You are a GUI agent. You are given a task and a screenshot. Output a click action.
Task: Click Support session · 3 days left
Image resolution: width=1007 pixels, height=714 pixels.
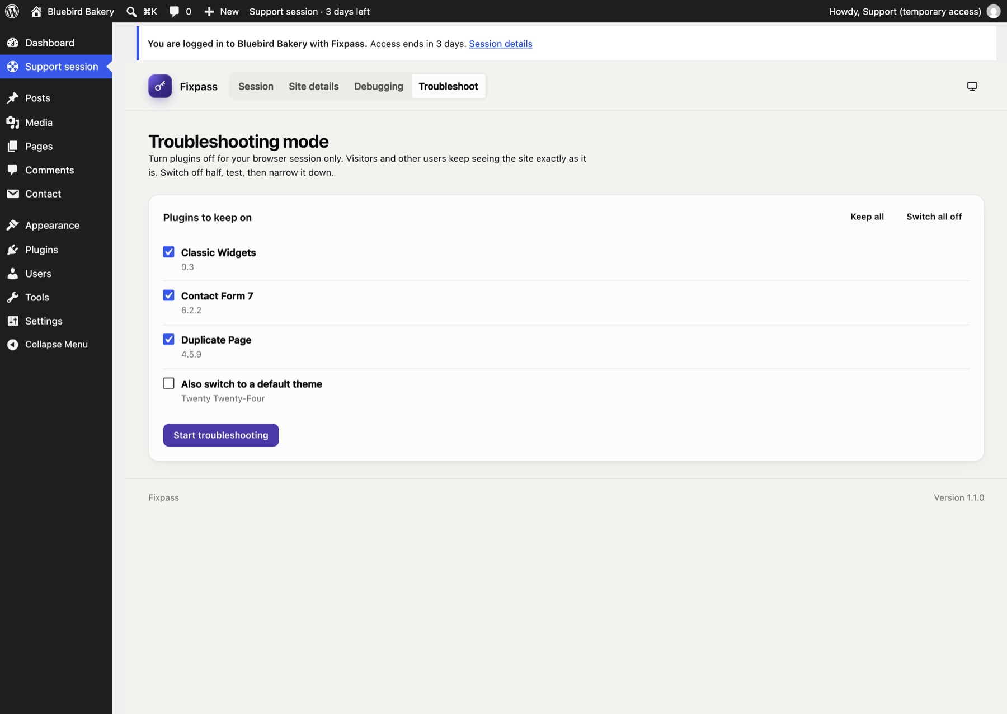pyautogui.click(x=309, y=11)
